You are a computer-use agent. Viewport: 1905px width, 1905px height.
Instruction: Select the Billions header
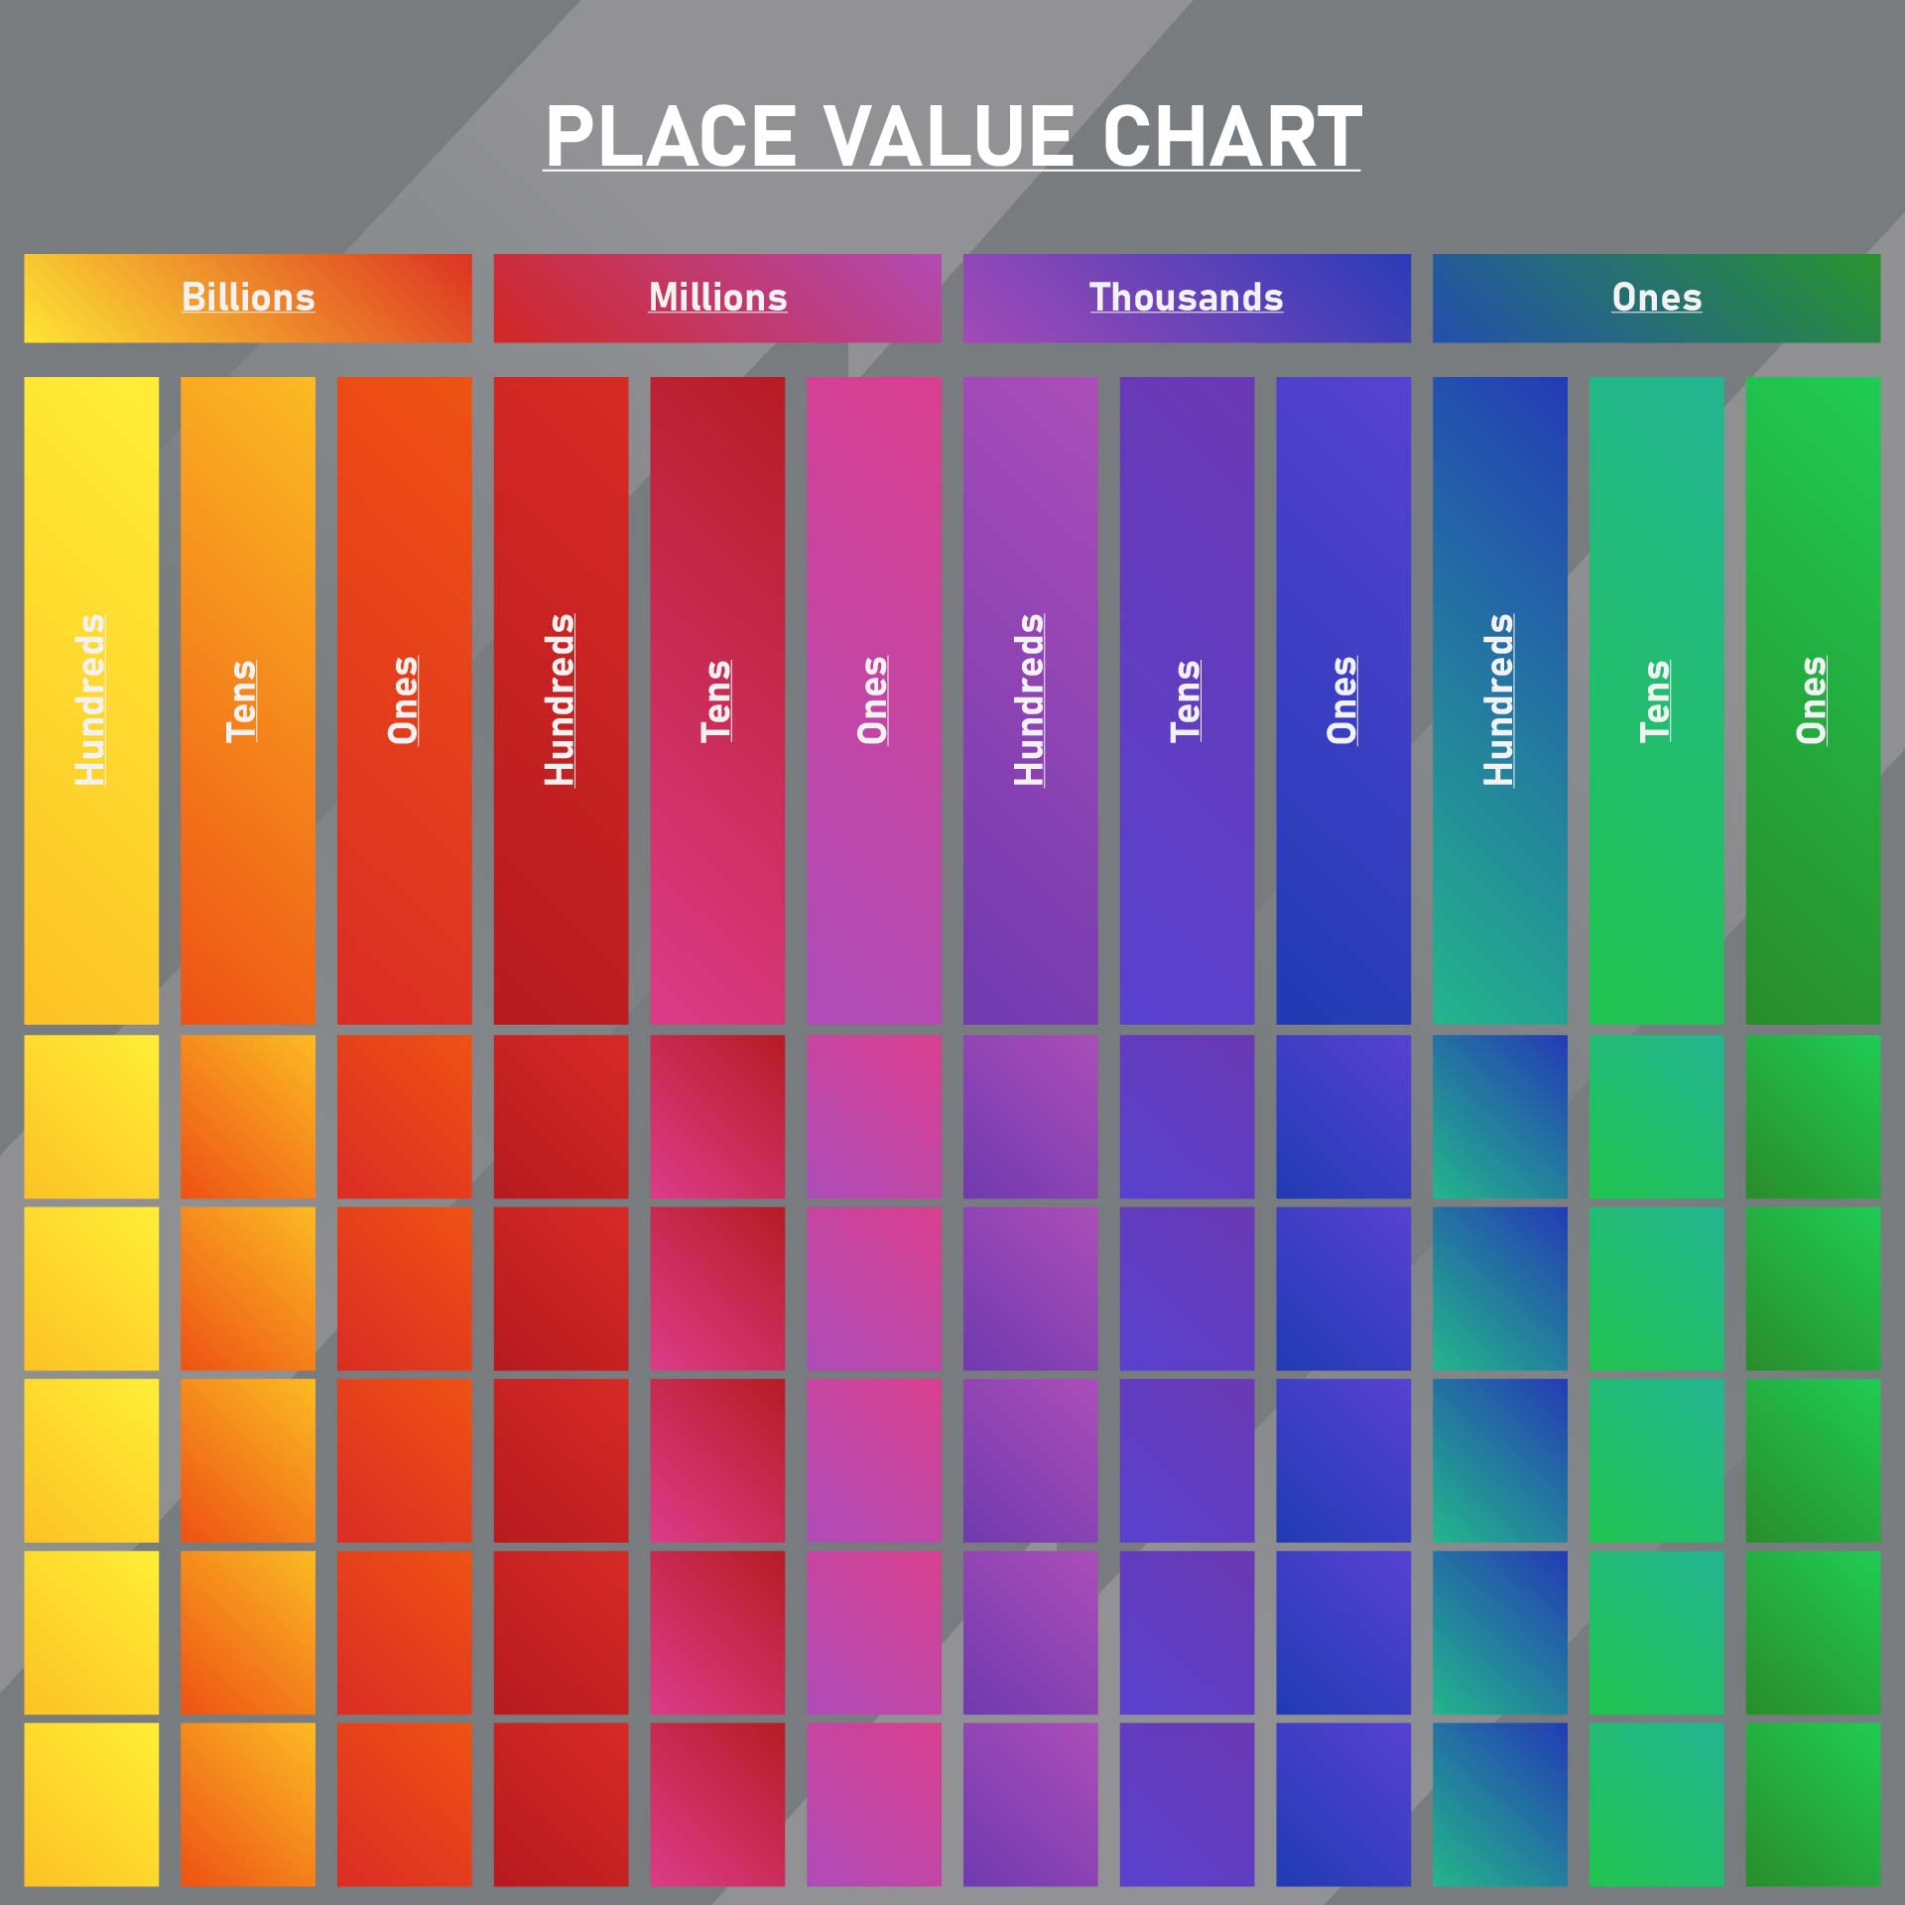click(x=248, y=299)
